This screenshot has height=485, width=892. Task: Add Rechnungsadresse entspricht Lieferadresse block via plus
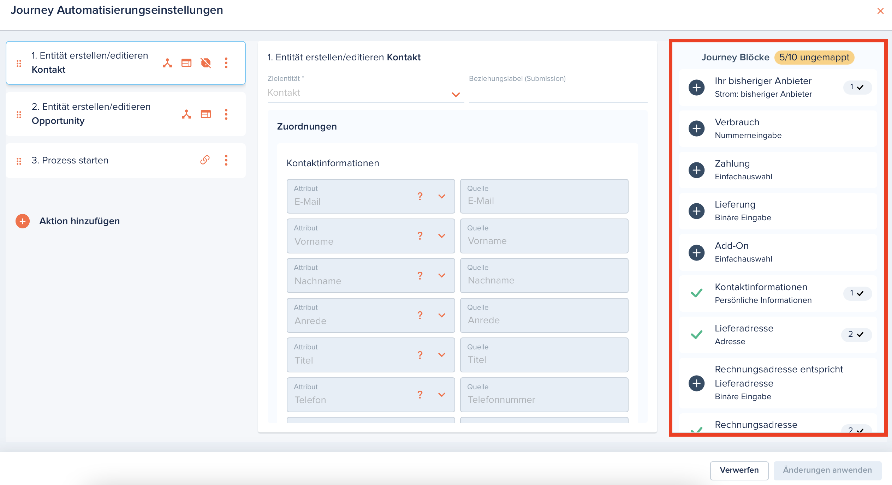696,383
